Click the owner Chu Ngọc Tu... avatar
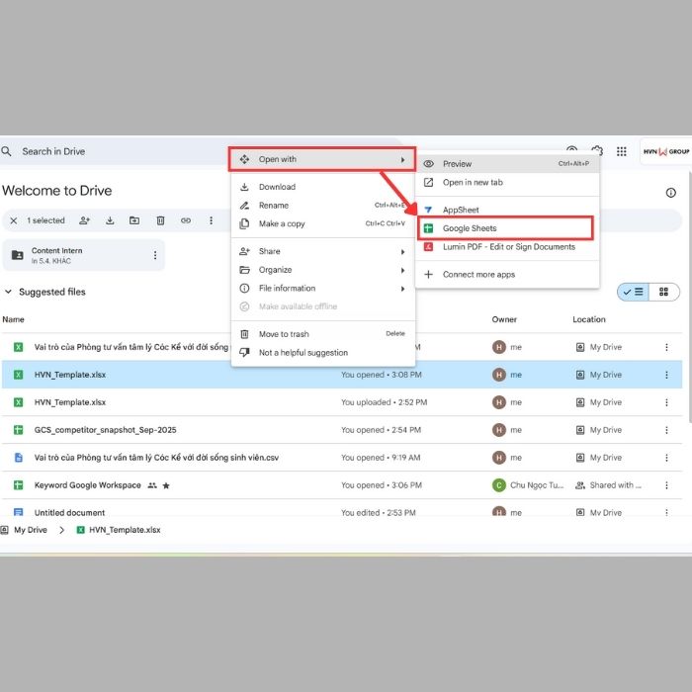 tap(498, 485)
